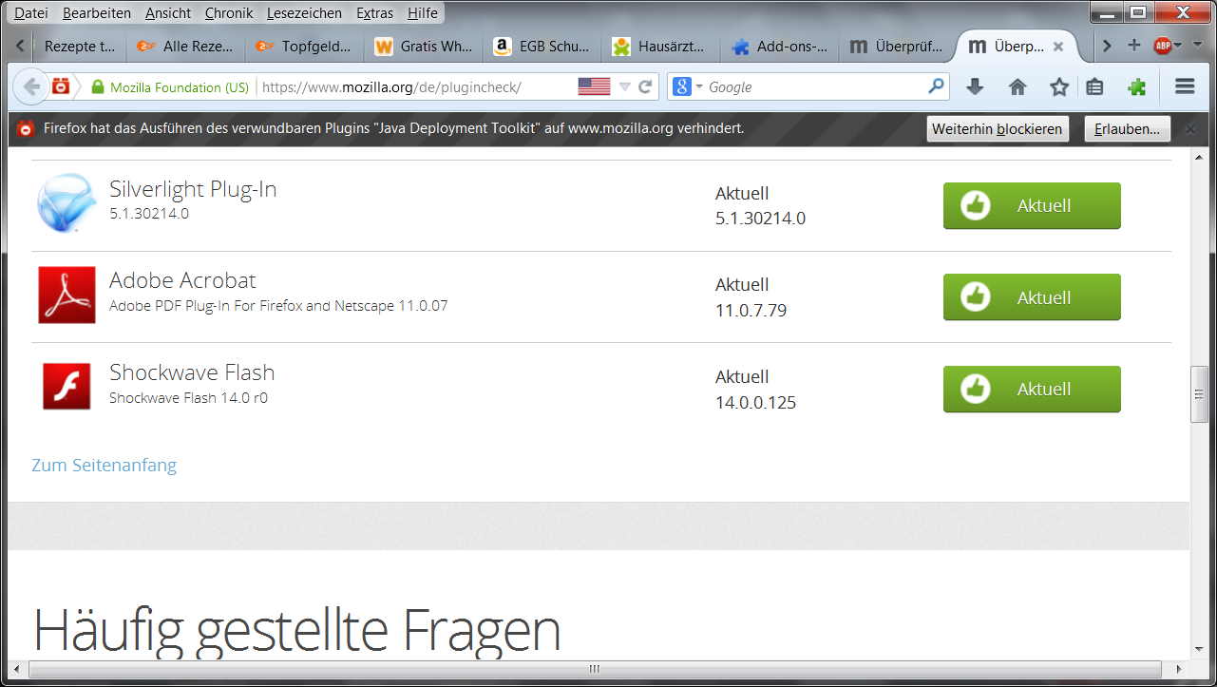Image resolution: width=1217 pixels, height=687 pixels.
Task: Open the Extras menu
Action: pyautogui.click(x=375, y=13)
